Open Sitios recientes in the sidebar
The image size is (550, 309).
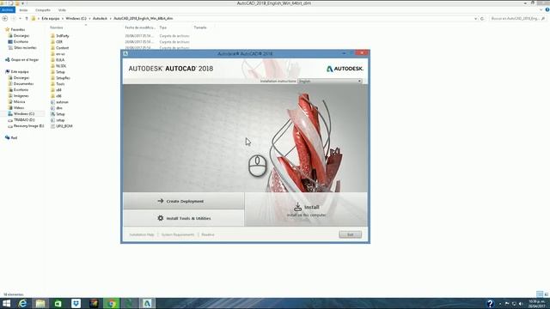pos(25,48)
